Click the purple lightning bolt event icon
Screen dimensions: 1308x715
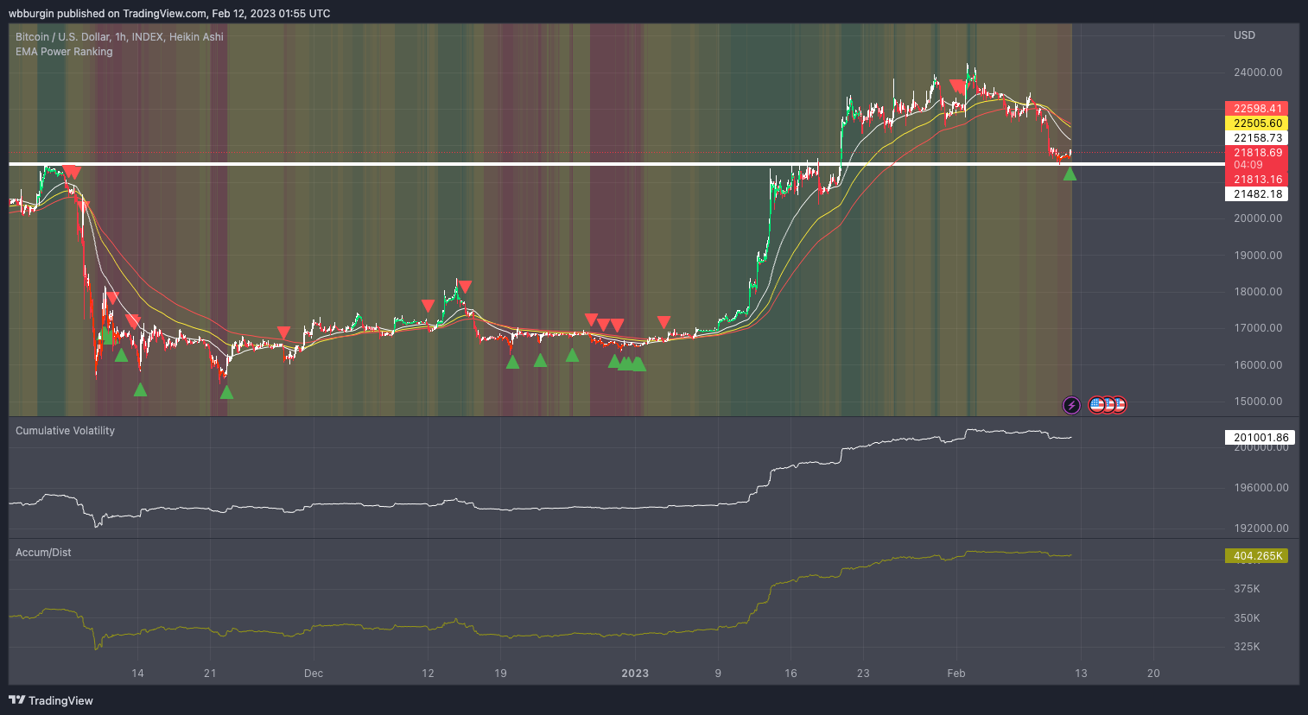[1071, 405]
